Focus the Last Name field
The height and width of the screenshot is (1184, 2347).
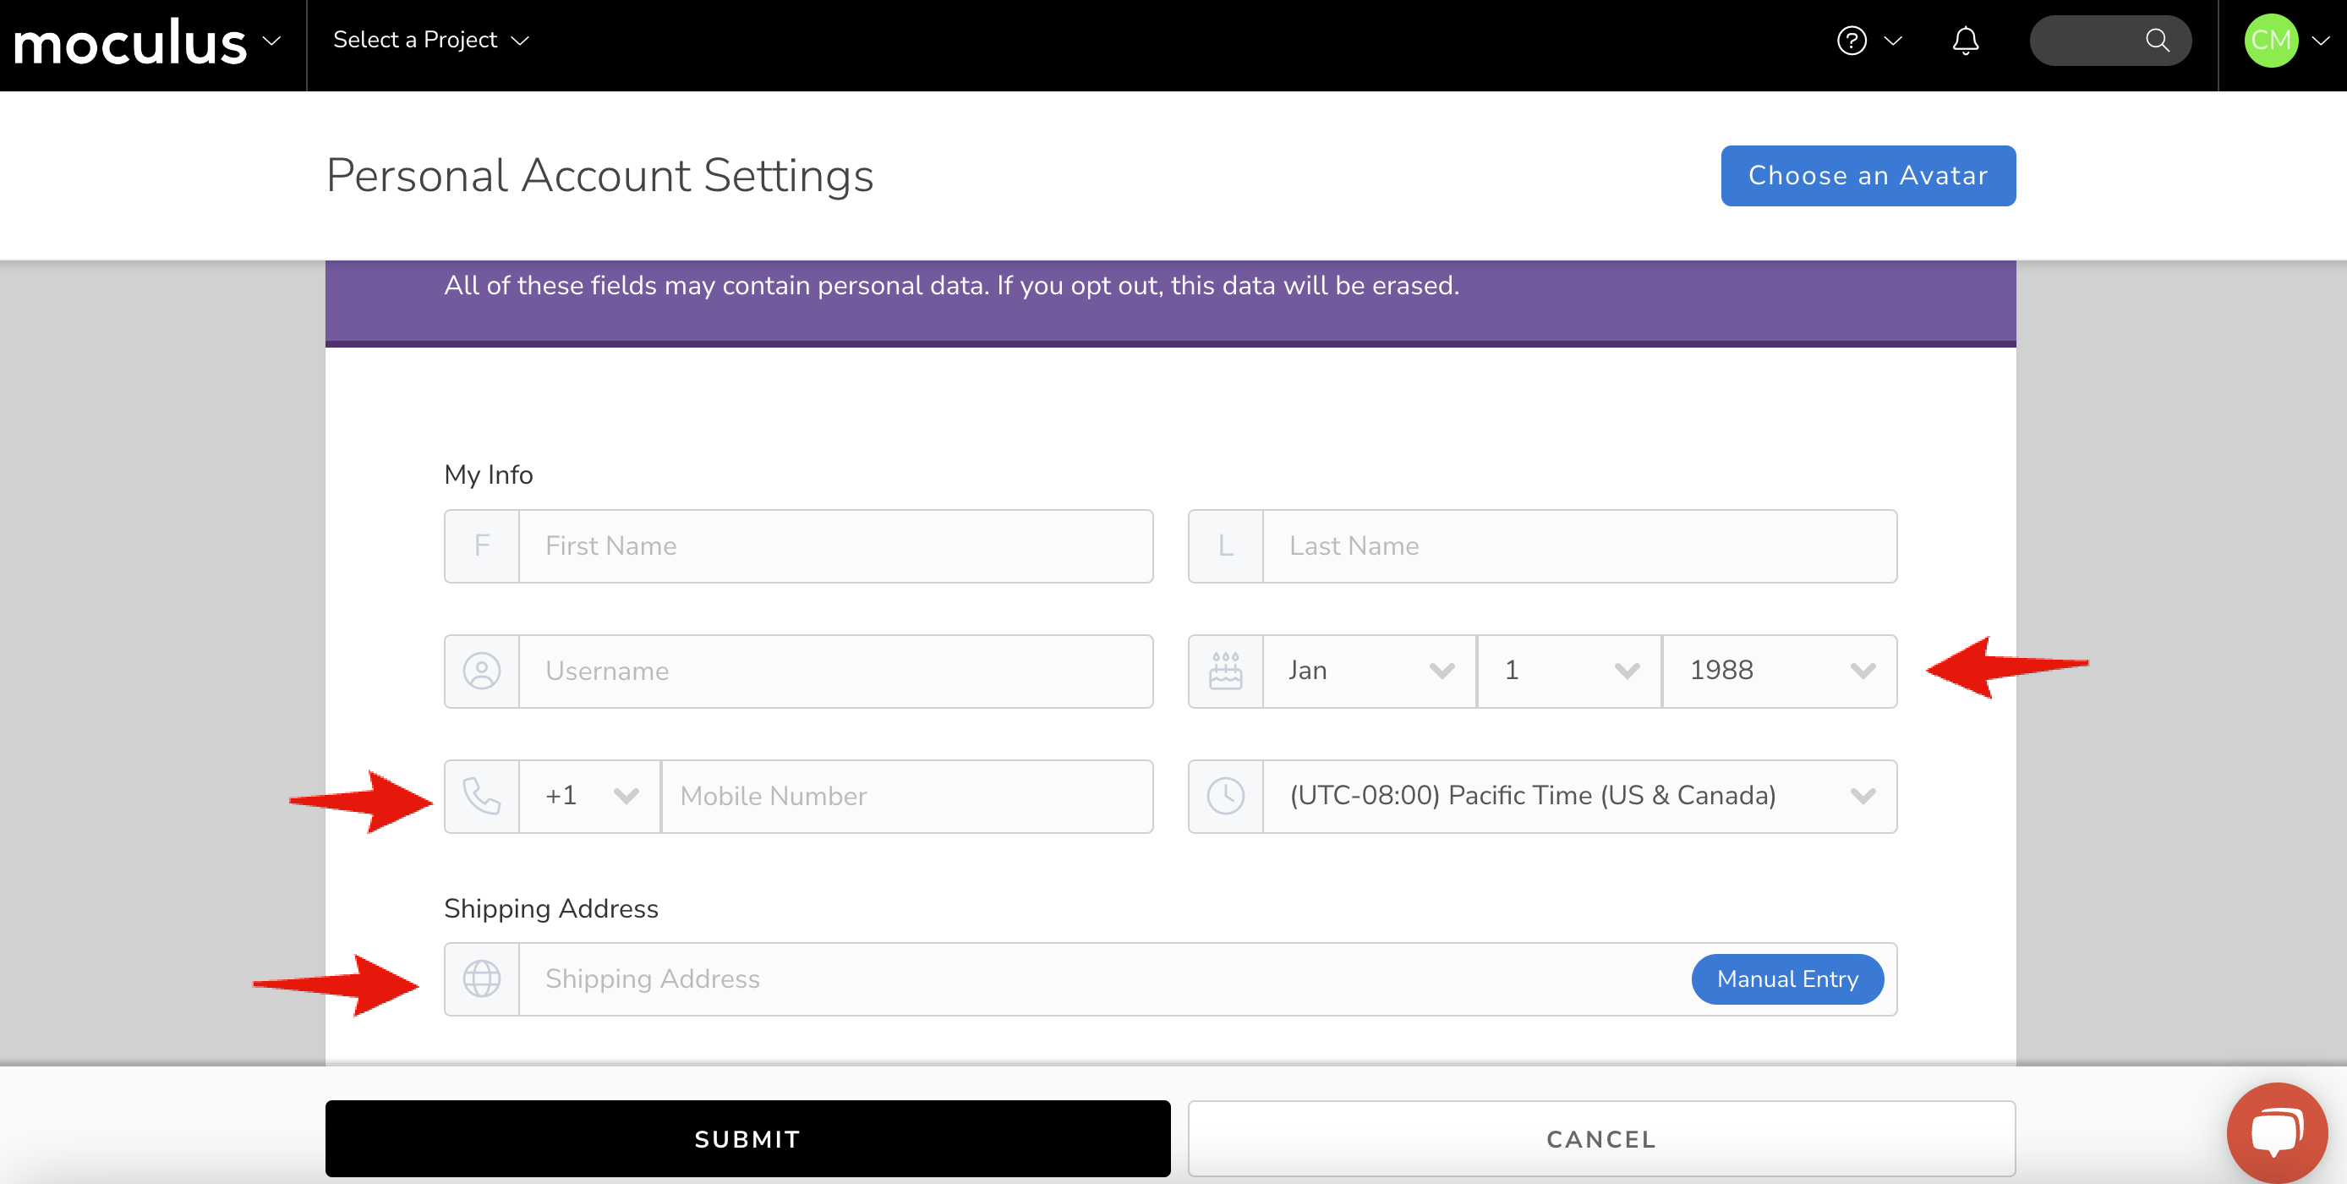point(1580,546)
